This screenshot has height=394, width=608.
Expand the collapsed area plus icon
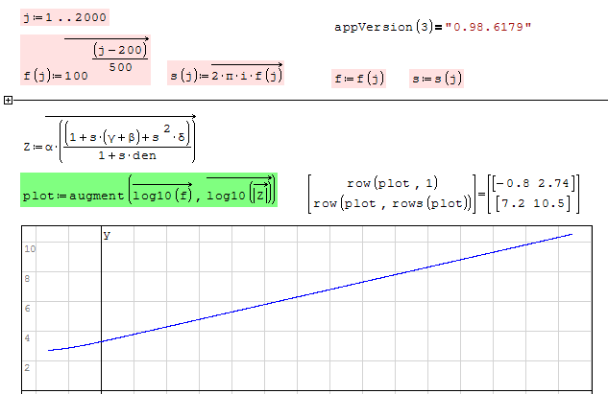click(x=8, y=99)
